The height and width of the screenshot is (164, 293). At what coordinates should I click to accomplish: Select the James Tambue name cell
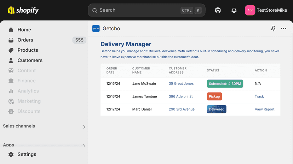(144, 96)
